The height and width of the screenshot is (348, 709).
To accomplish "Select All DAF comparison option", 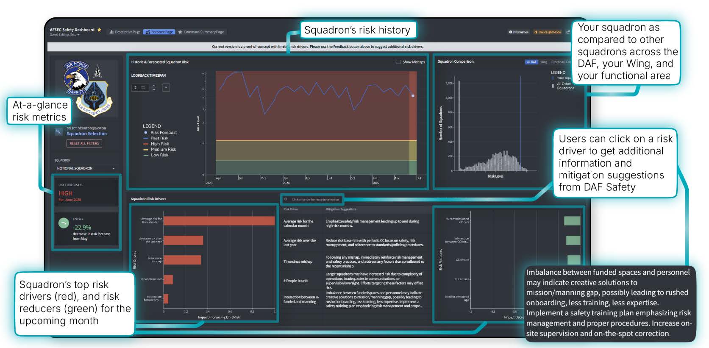I will [x=531, y=62].
